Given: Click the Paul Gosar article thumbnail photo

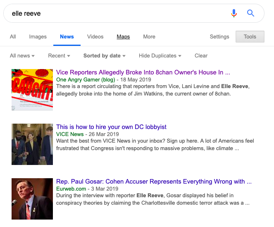Looking at the screenshot, I should point(32,199).
